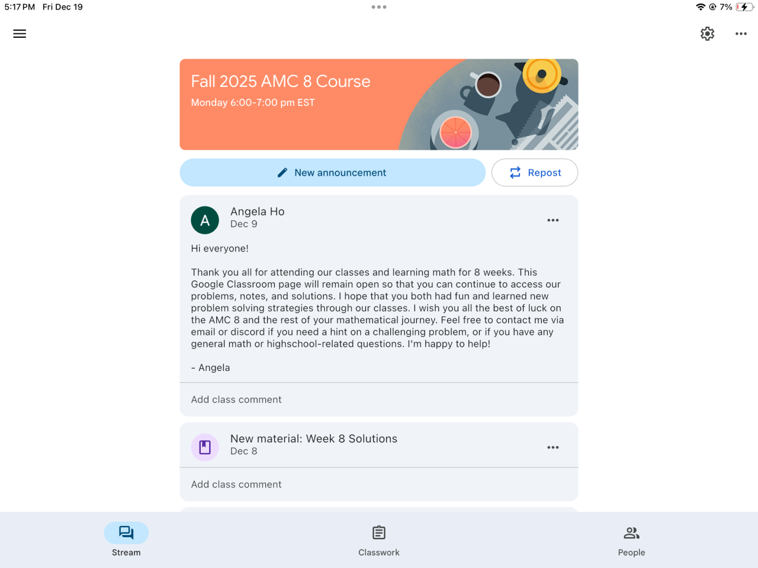This screenshot has height=568, width=758.
Task: Open options for Week 8 Solutions post
Action: point(553,447)
